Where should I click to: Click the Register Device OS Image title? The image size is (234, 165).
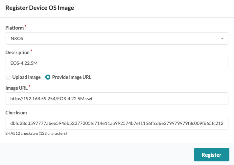(x=40, y=8)
